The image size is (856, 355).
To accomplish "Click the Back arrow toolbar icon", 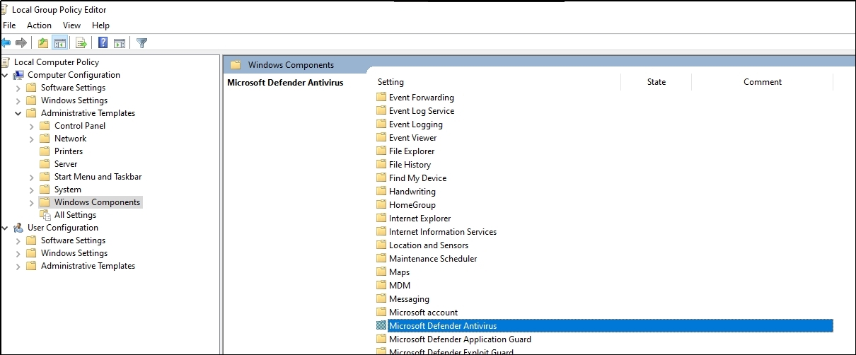I will [x=6, y=43].
